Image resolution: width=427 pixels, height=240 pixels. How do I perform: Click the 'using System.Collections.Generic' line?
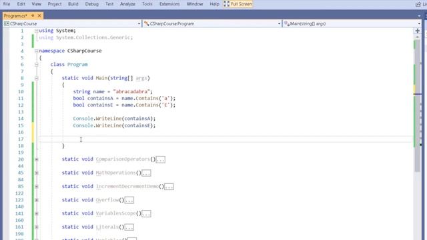click(x=86, y=37)
